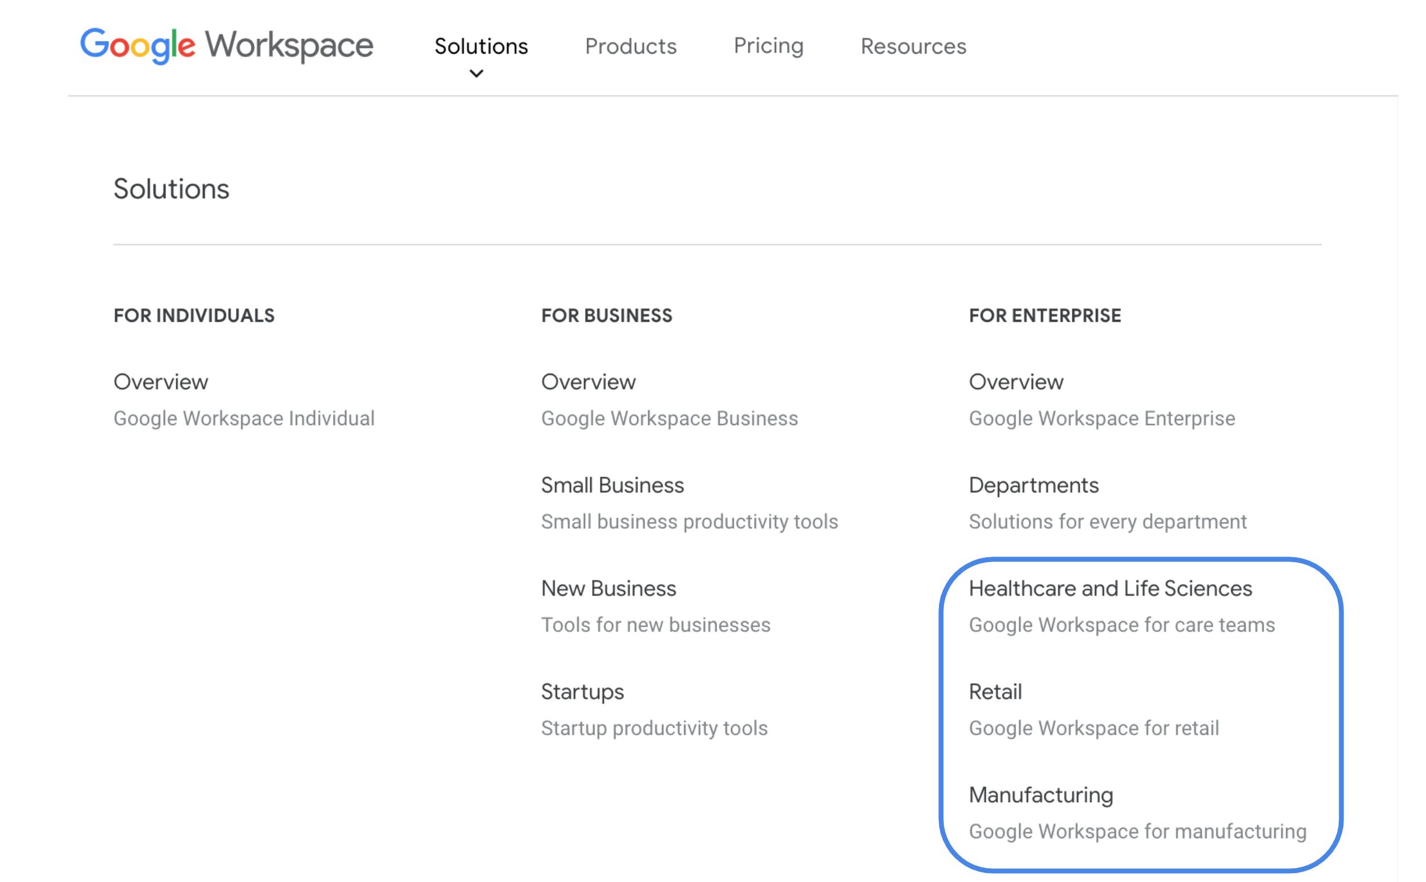Open the Manufacturing solutions link

tap(1040, 795)
